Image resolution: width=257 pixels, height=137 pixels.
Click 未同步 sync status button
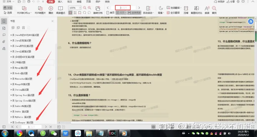click(x=219, y=2)
